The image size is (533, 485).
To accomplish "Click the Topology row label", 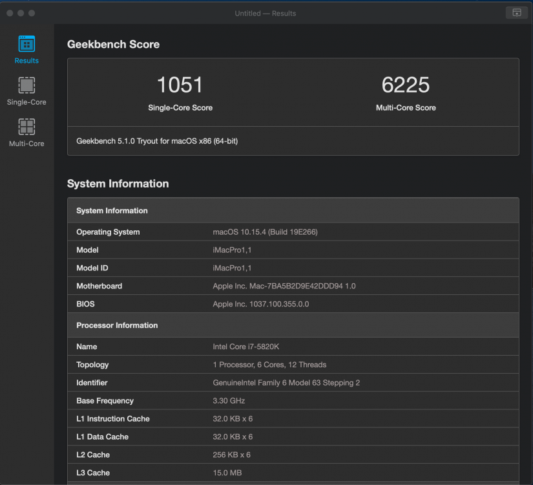I will [x=92, y=365].
